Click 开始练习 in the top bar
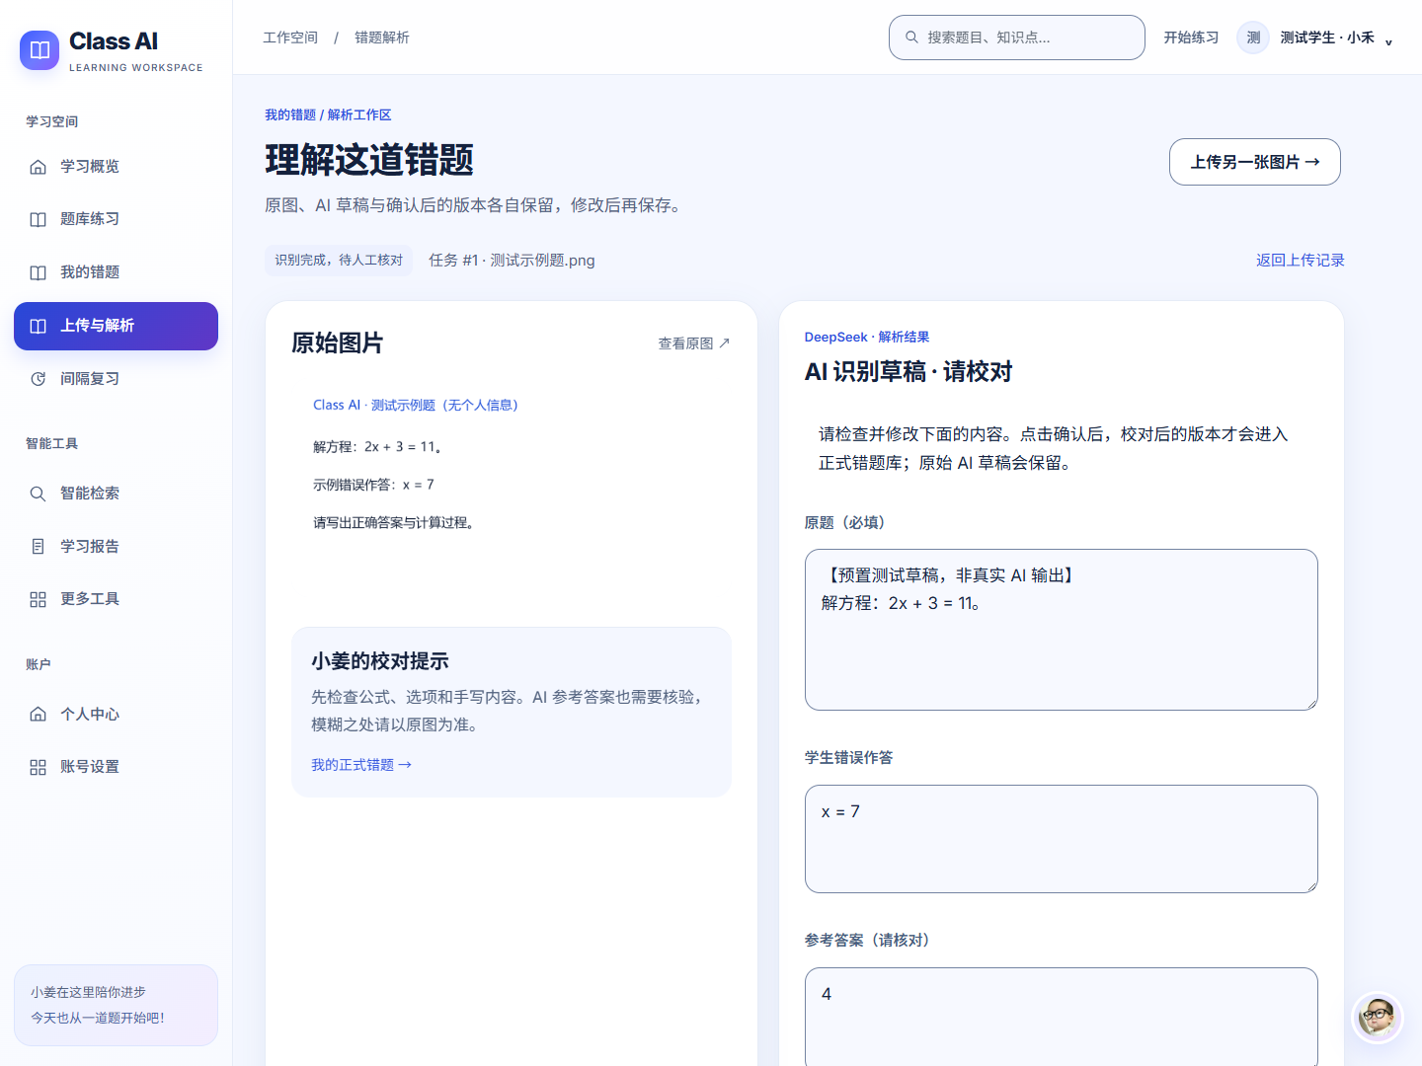This screenshot has height=1066, width=1422. [1191, 38]
